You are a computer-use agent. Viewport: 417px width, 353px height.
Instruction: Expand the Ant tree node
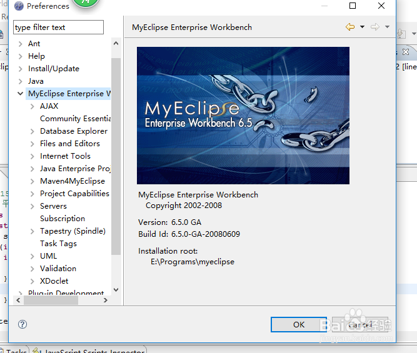click(x=20, y=44)
